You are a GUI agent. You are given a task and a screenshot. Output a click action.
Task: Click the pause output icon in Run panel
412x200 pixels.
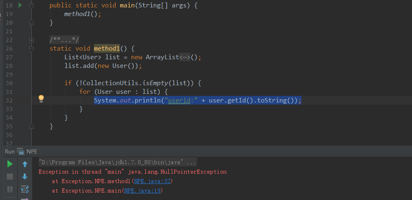10,189
